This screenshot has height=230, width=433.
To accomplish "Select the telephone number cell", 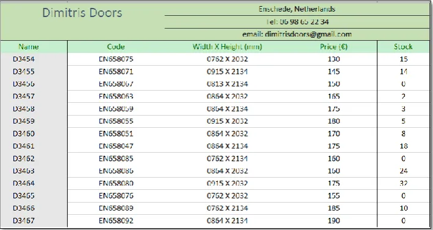I will pos(297,22).
